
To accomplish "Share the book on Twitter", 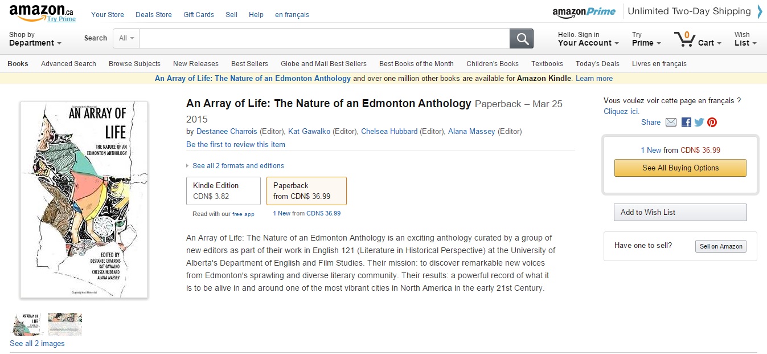I will (x=699, y=122).
